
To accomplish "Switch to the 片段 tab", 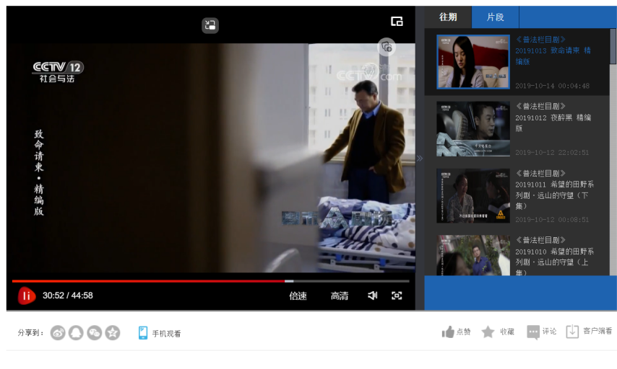I will 495,17.
